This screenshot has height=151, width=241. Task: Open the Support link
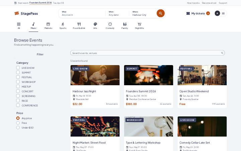[223, 3]
